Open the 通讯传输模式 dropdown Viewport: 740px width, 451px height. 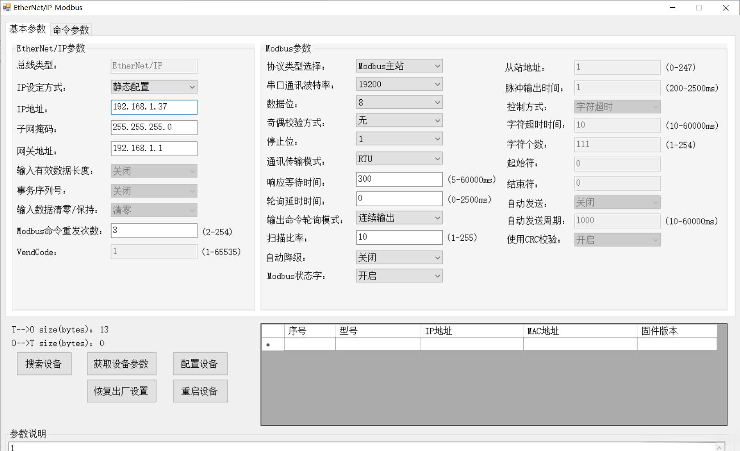(x=399, y=159)
